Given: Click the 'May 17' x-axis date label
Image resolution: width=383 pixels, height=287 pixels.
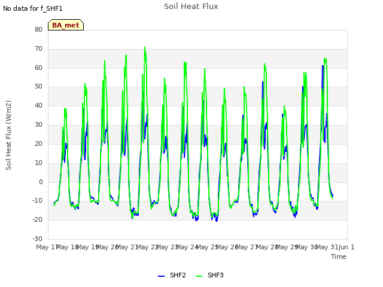Looking at the screenshot, I should [47, 247].
